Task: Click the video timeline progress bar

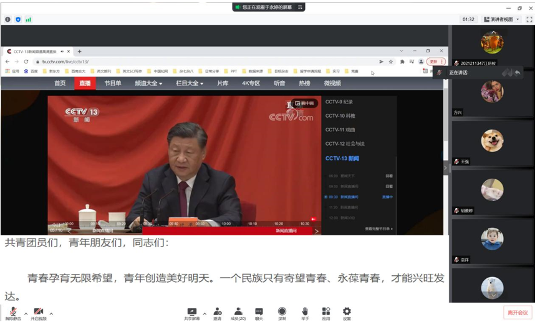Action: (x=187, y=224)
